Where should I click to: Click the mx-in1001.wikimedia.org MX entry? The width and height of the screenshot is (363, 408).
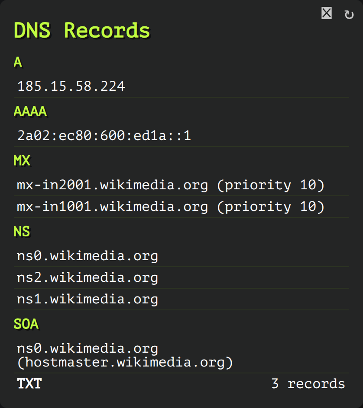pos(171,207)
